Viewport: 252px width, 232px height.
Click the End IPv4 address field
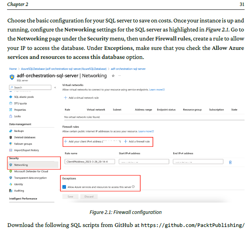pos(198,161)
